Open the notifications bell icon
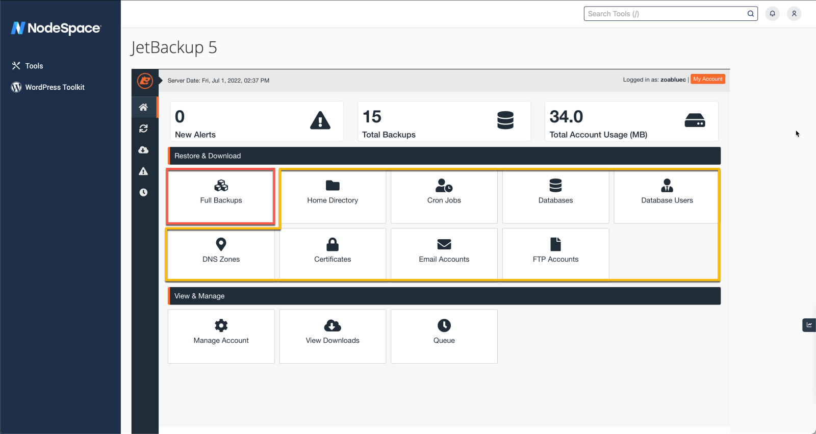Screen dimensions: 816x434 772,14
